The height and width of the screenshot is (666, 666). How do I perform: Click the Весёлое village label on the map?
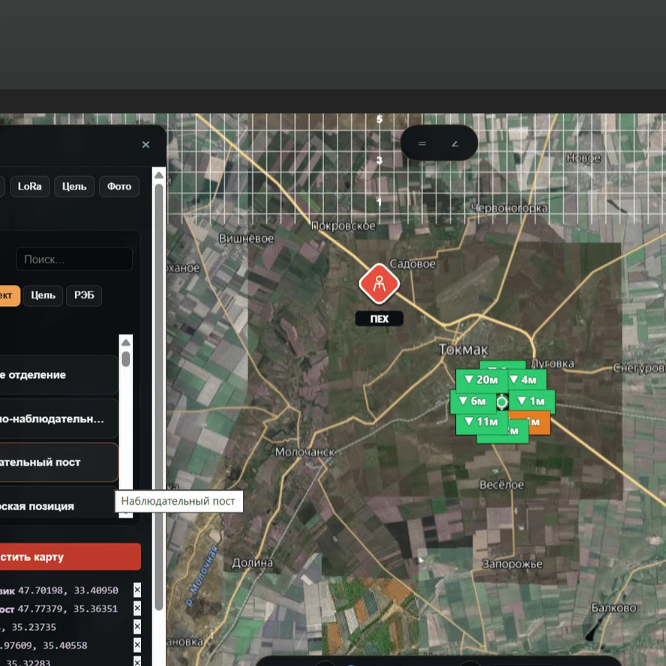[502, 484]
